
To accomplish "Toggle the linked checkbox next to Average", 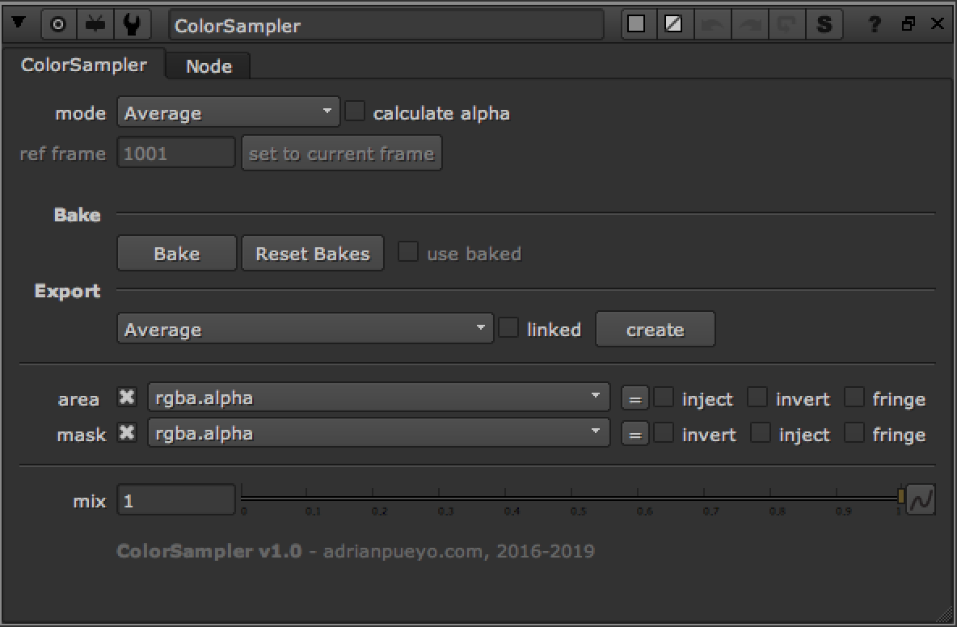I will (x=508, y=328).
